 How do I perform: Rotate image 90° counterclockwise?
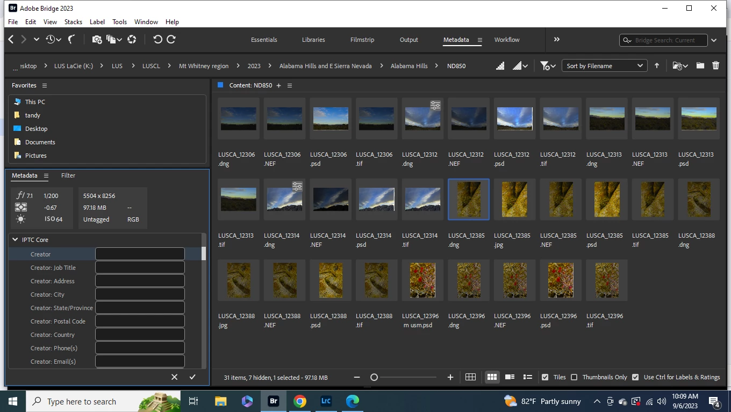[x=157, y=39]
